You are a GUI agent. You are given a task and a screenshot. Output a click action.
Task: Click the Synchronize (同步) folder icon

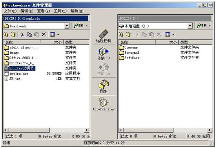(x=104, y=84)
